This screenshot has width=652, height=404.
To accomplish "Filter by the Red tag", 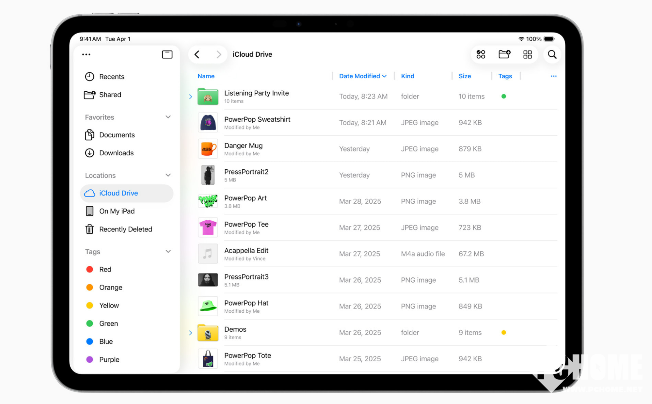I will 127,269.
